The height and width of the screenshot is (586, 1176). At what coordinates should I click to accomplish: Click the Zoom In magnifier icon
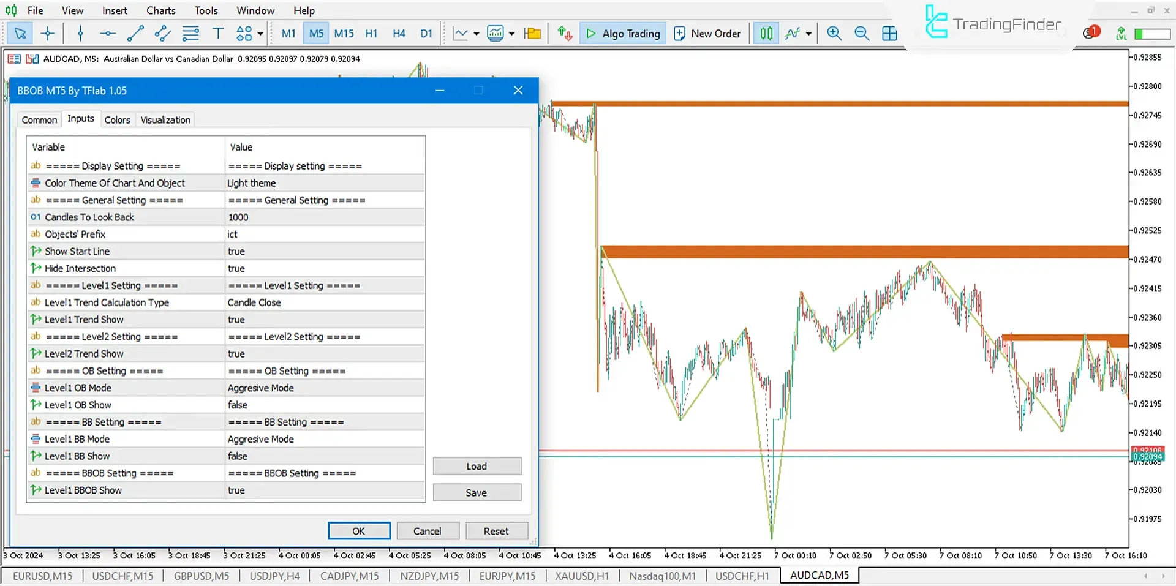tap(834, 33)
